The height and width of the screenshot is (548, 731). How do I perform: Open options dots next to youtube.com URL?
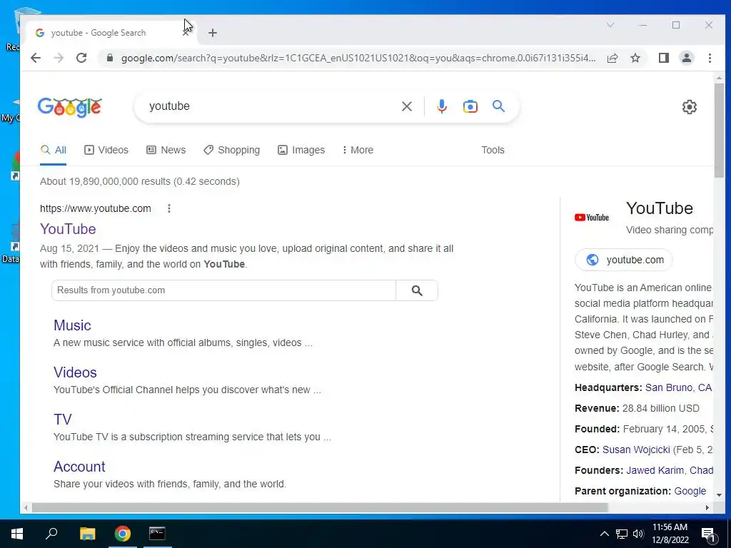[169, 208]
